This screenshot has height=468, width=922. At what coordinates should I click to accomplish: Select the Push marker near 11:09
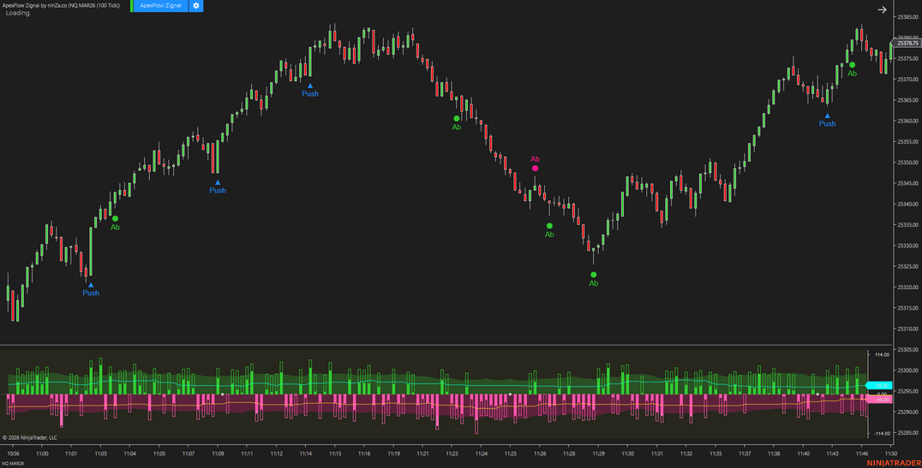point(218,182)
